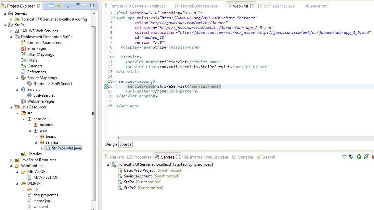
Task: Collapse all in Project Explorer toolbar
Action: click(51, 6)
